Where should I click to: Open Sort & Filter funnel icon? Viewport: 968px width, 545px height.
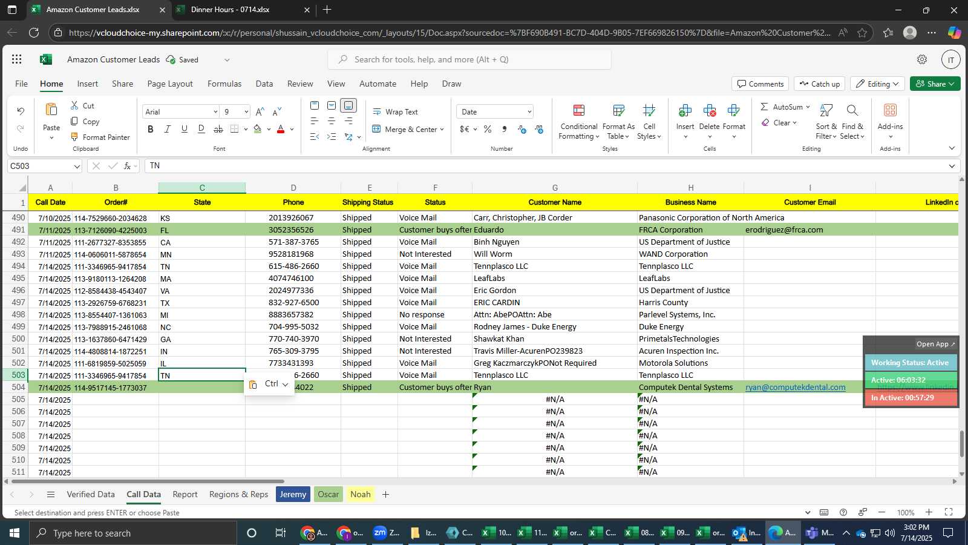pyautogui.click(x=826, y=110)
